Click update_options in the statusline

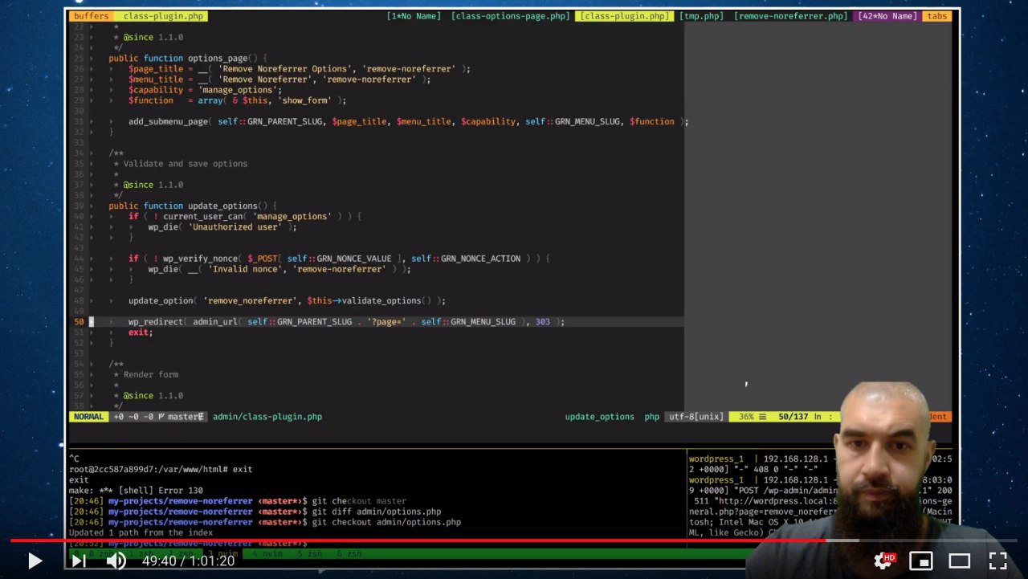[599, 417]
